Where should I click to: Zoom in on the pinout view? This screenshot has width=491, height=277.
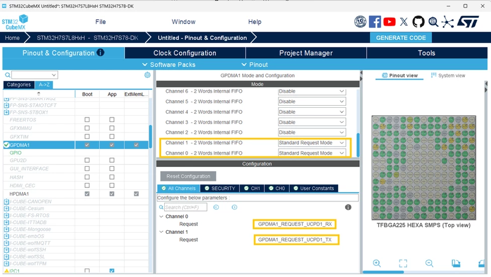(x=377, y=263)
